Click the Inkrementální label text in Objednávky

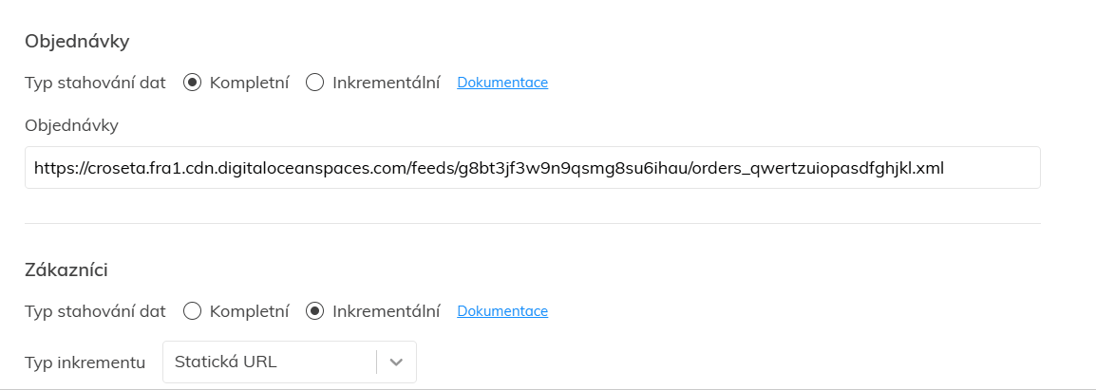(x=386, y=83)
